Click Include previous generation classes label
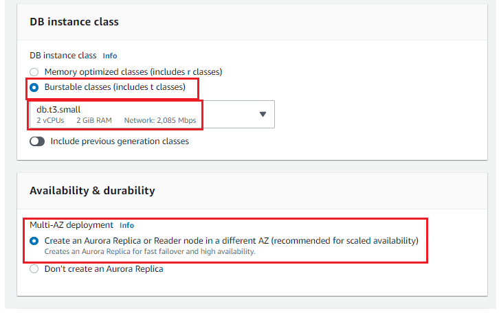Image resolution: width=499 pixels, height=313 pixels. tap(120, 141)
